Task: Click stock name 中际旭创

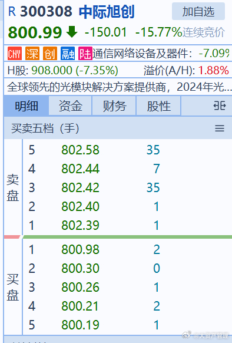Action: 107,12
